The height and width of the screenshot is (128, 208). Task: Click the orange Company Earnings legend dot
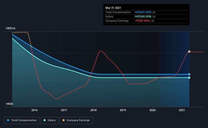click(x=64, y=120)
